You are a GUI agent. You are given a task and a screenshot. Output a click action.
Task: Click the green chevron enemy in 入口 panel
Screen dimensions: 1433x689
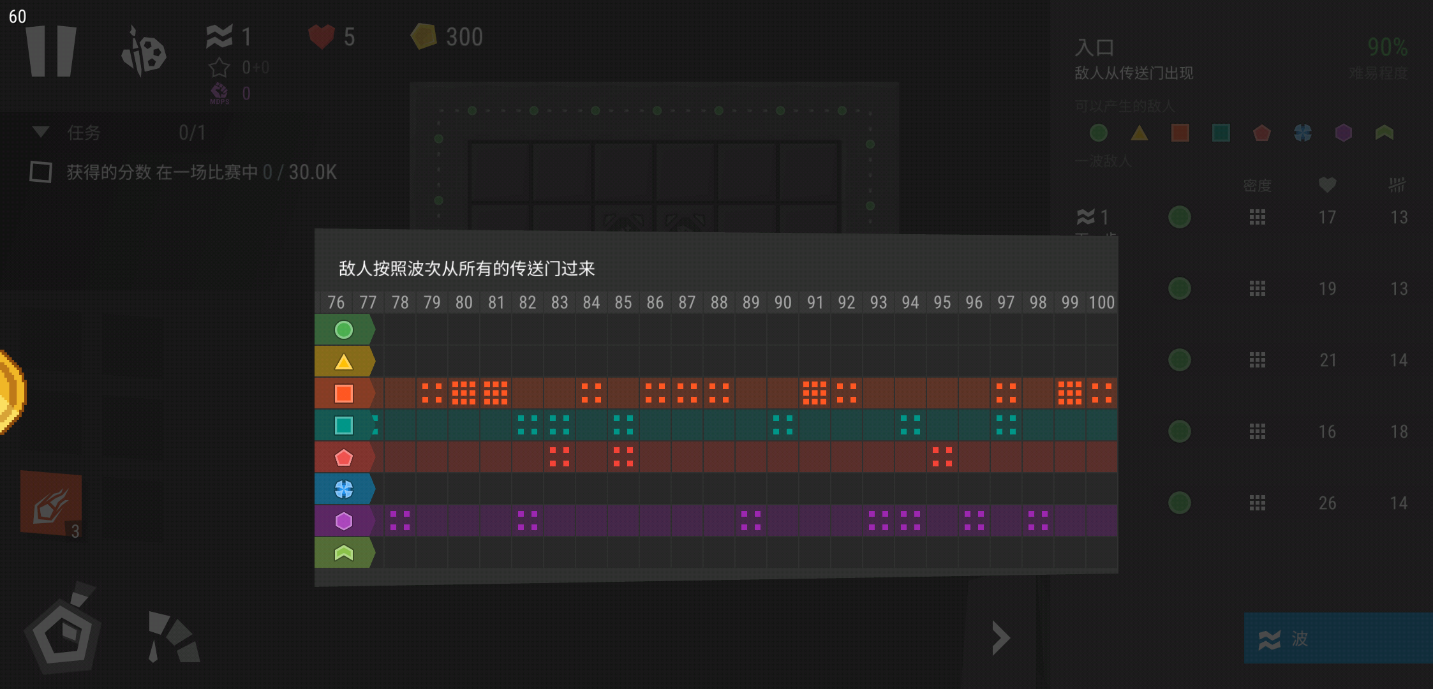tap(1385, 133)
